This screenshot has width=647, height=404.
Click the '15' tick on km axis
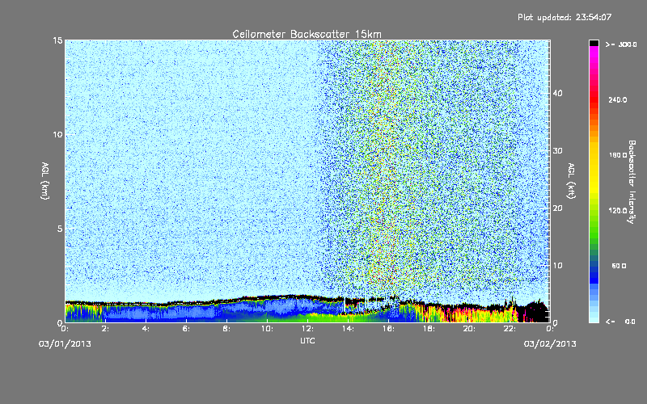(57, 40)
